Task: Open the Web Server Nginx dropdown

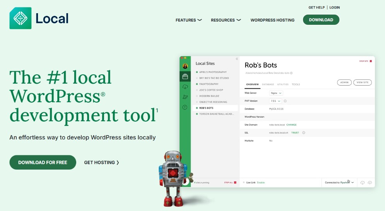Action: tap(276, 93)
